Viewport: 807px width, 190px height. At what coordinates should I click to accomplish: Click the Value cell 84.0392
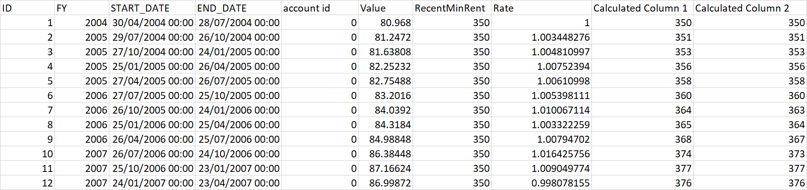click(x=385, y=110)
